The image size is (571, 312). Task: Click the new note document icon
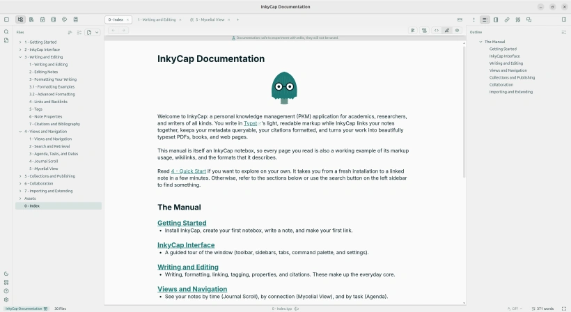pyautogui.click(x=89, y=33)
